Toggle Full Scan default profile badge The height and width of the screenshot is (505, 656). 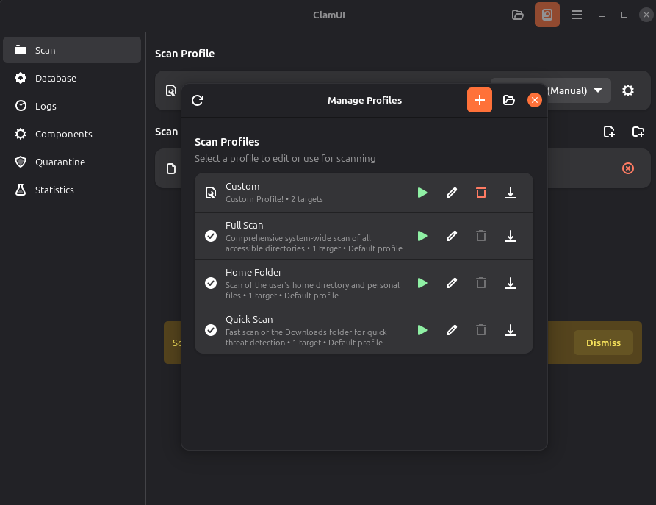tap(211, 236)
